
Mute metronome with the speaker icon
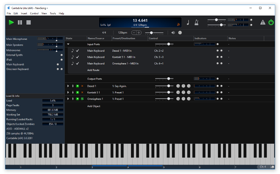pyautogui.click(x=173, y=32)
